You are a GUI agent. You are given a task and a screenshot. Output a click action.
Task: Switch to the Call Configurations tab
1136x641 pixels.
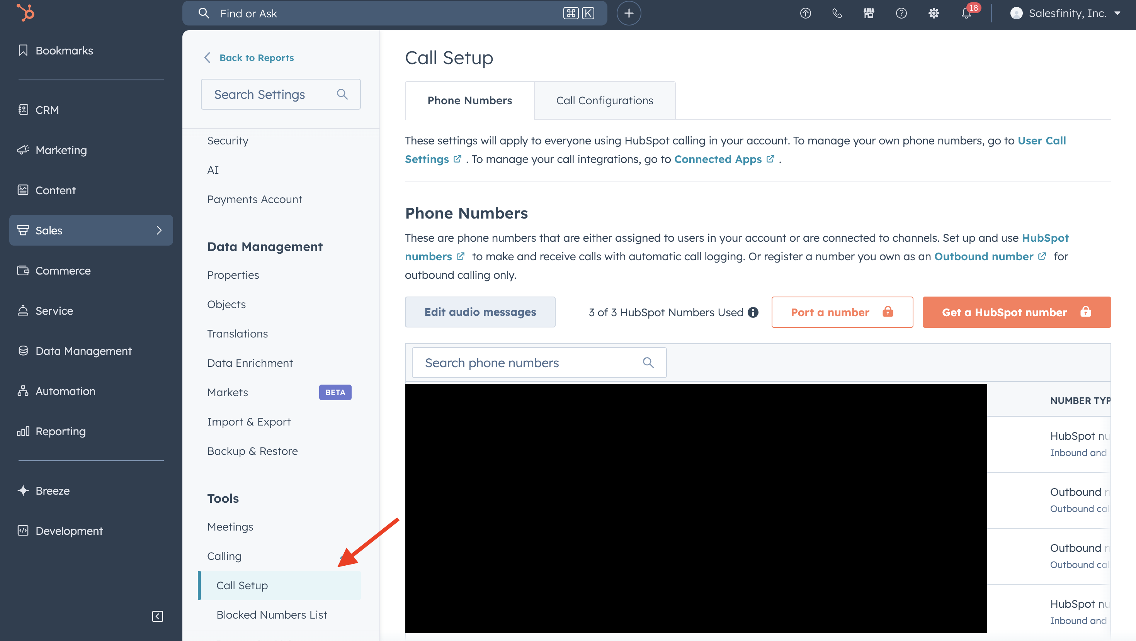coord(604,100)
